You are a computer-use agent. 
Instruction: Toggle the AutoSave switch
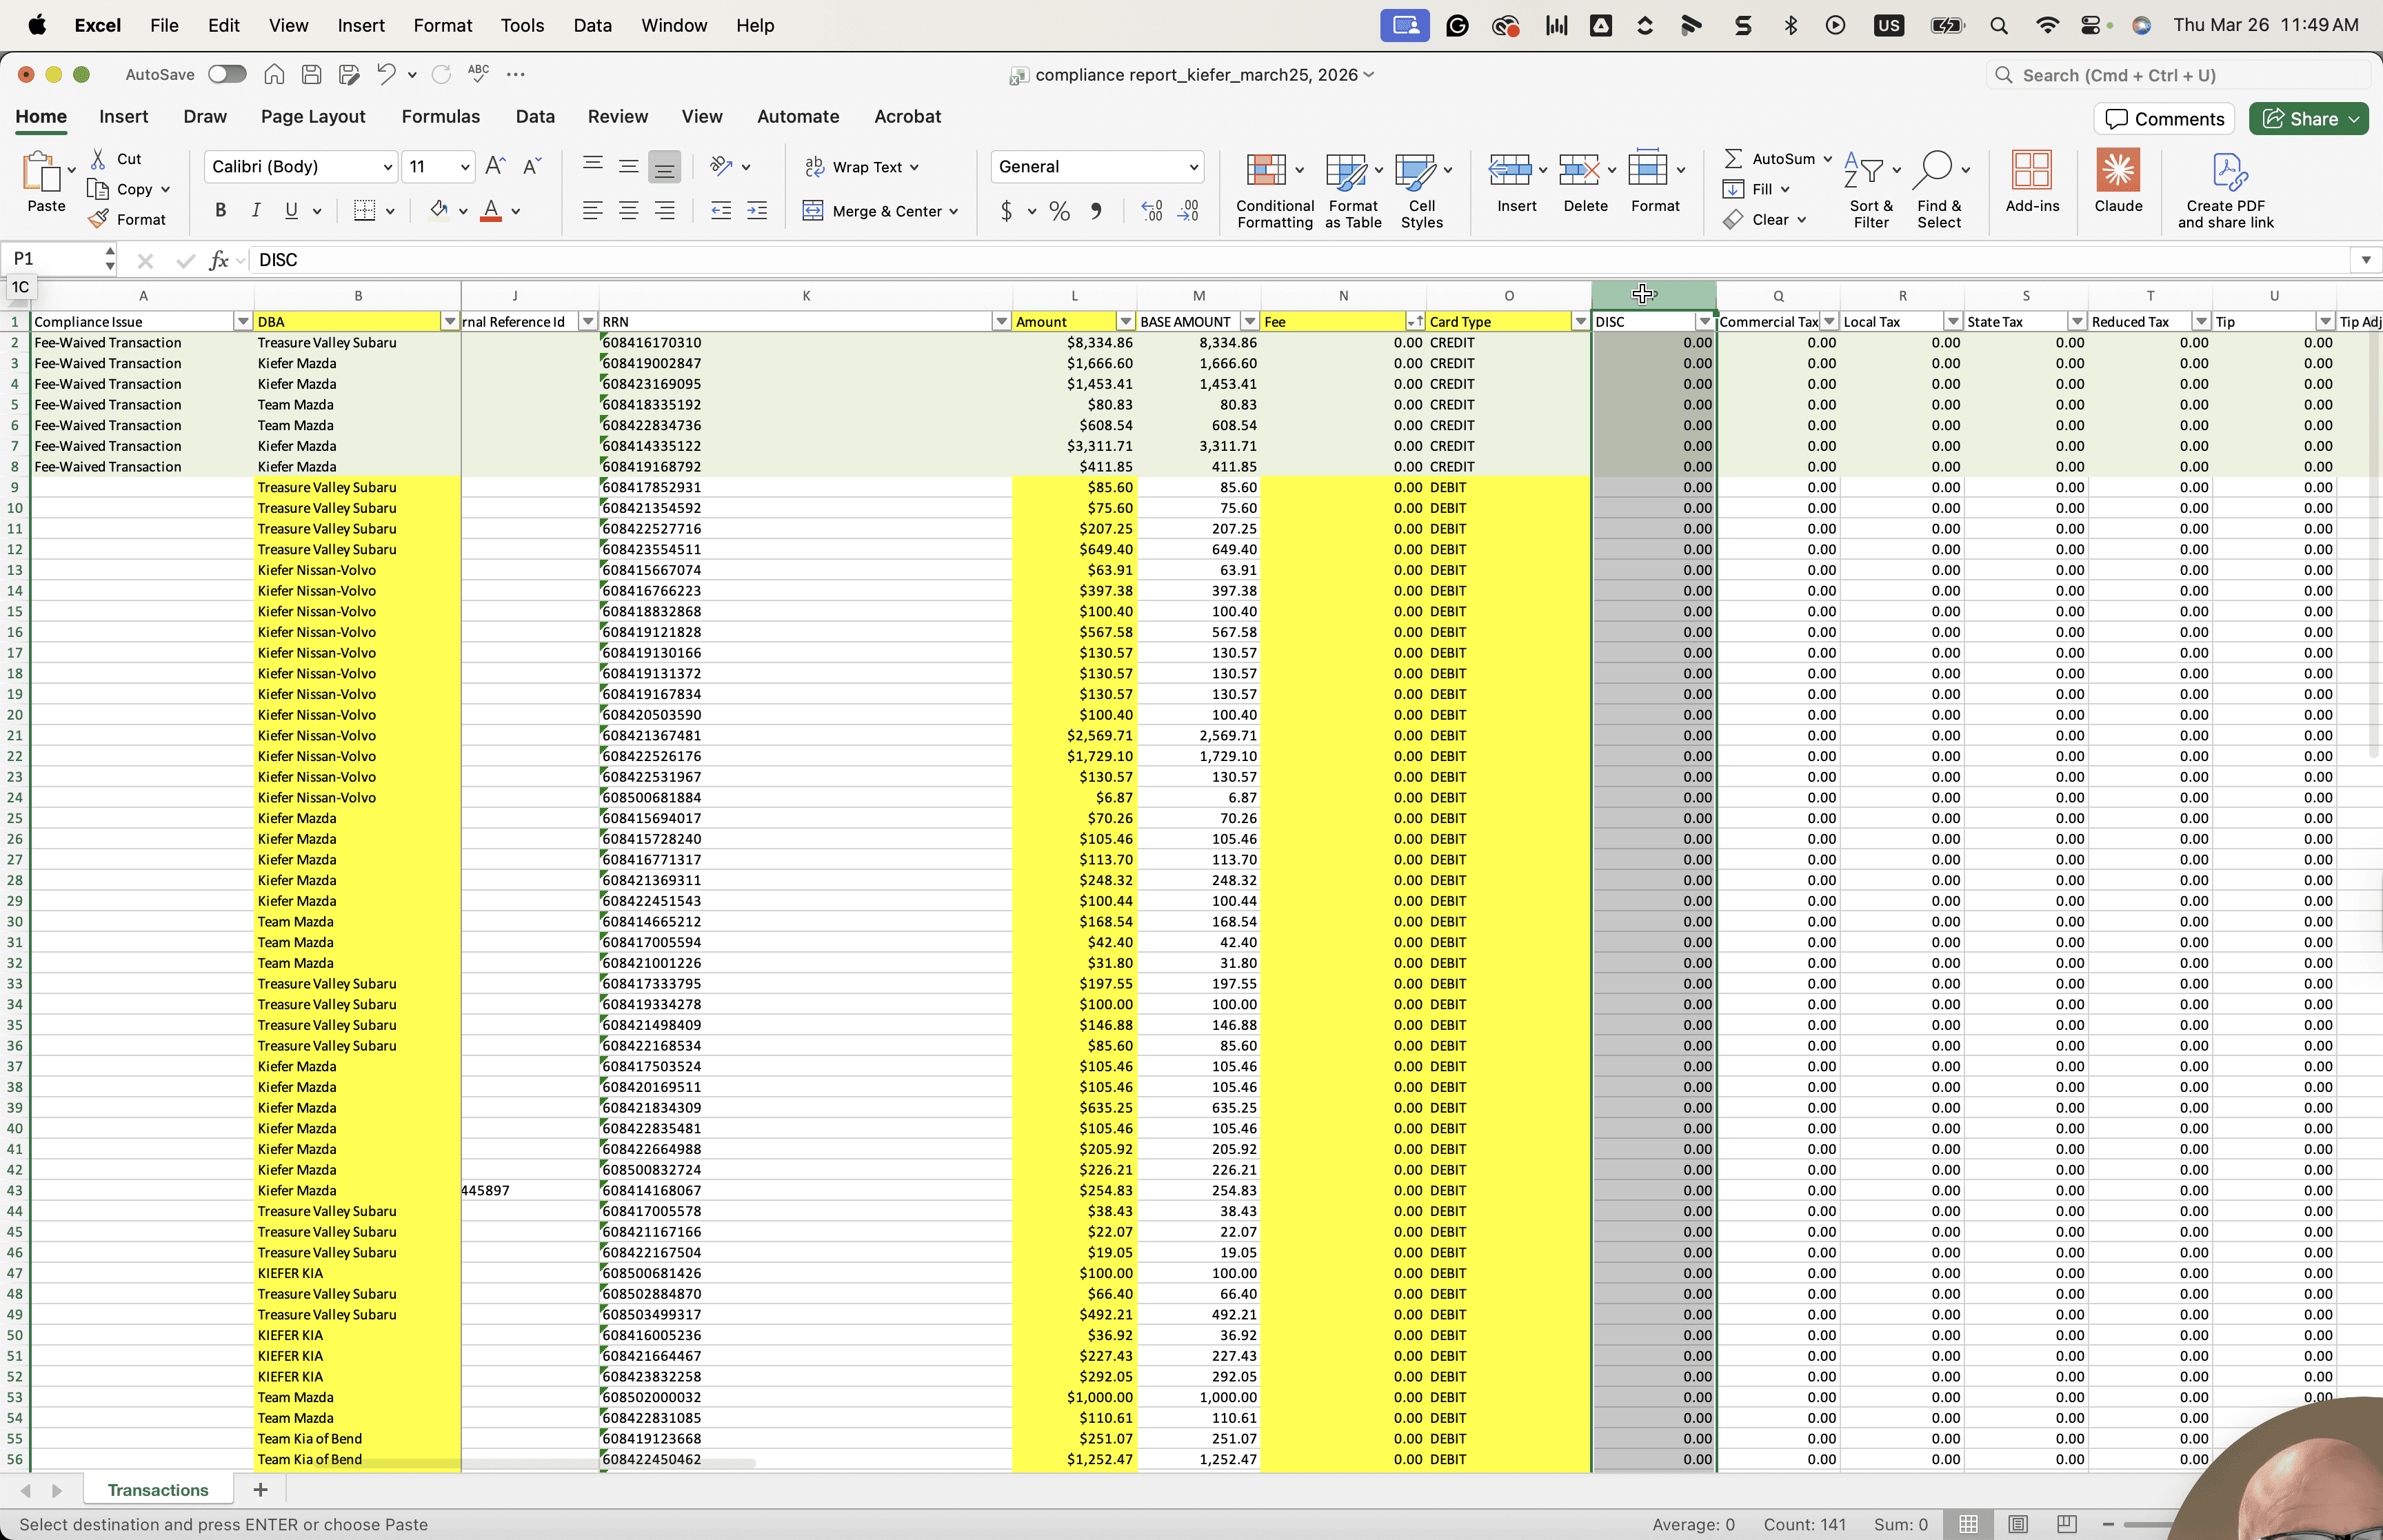click(227, 74)
